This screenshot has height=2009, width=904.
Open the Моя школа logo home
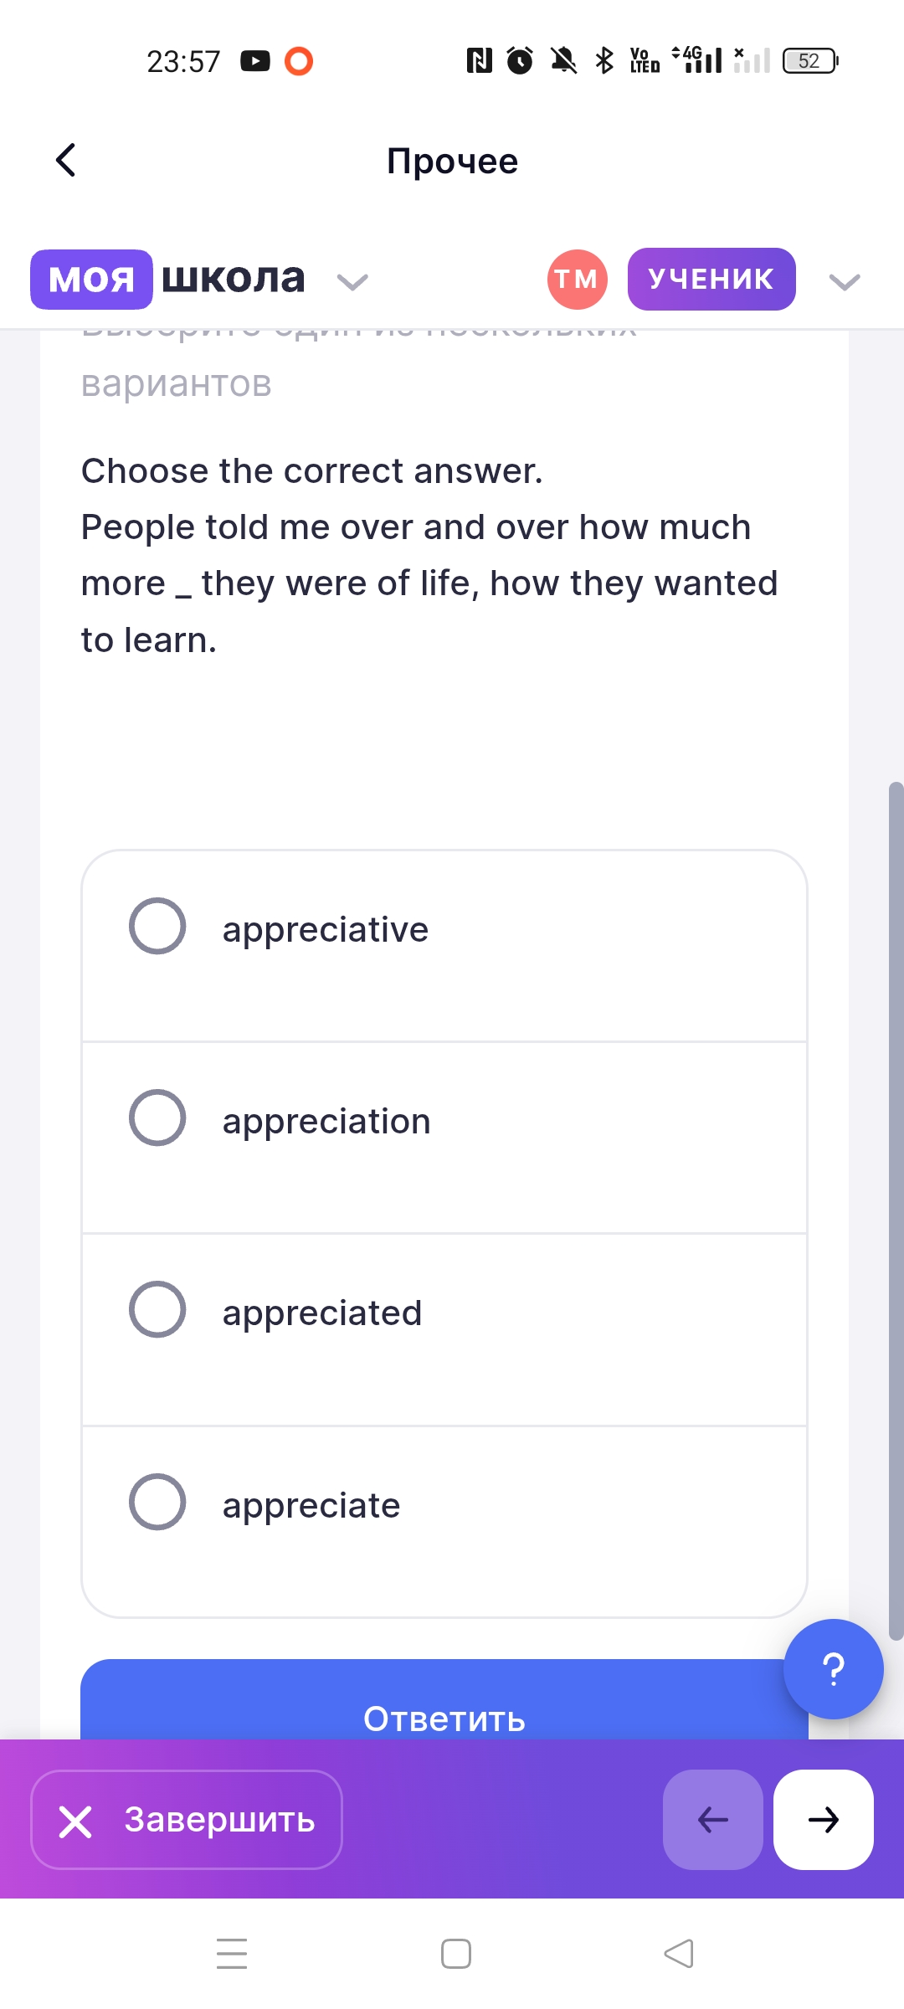coord(168,279)
